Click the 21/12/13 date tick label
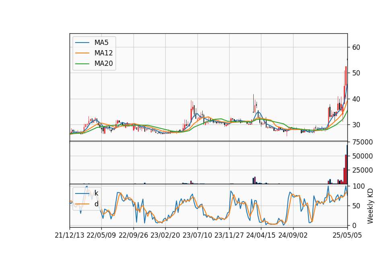The height and width of the screenshot is (277, 386). click(x=70, y=235)
